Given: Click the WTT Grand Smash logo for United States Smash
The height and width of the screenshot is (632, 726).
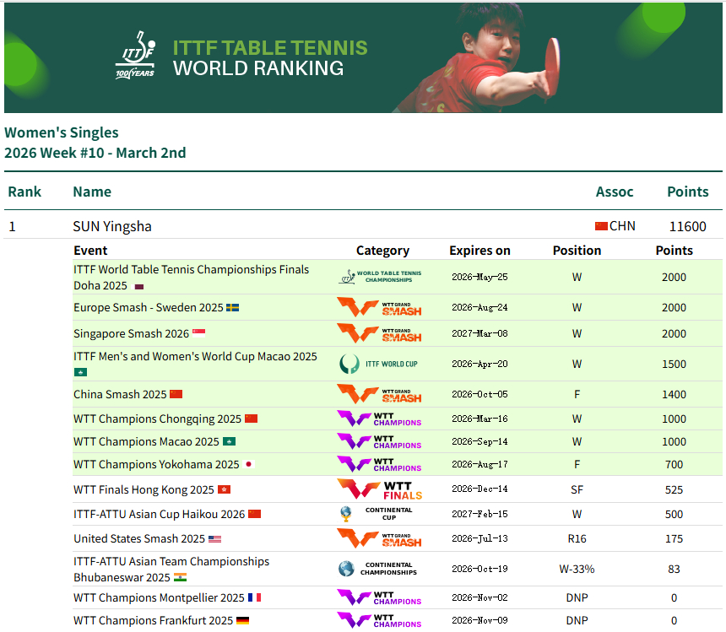Looking at the screenshot, I should pos(379,538).
